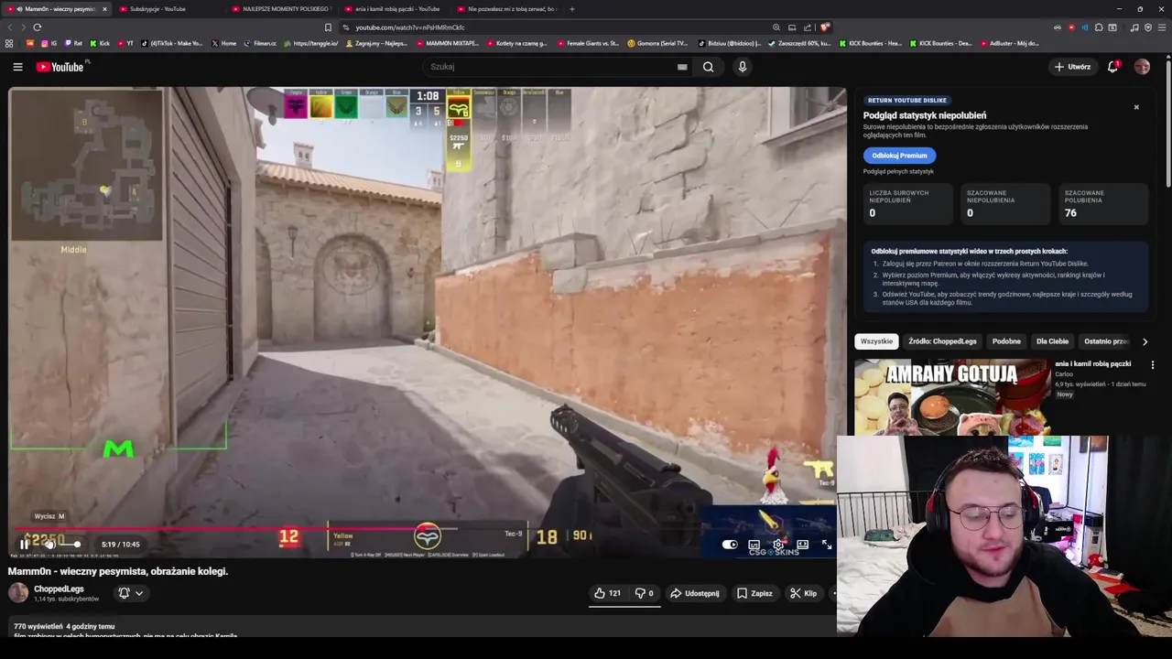1172x659 pixels.
Task: Open player settings gear
Action: point(778,545)
